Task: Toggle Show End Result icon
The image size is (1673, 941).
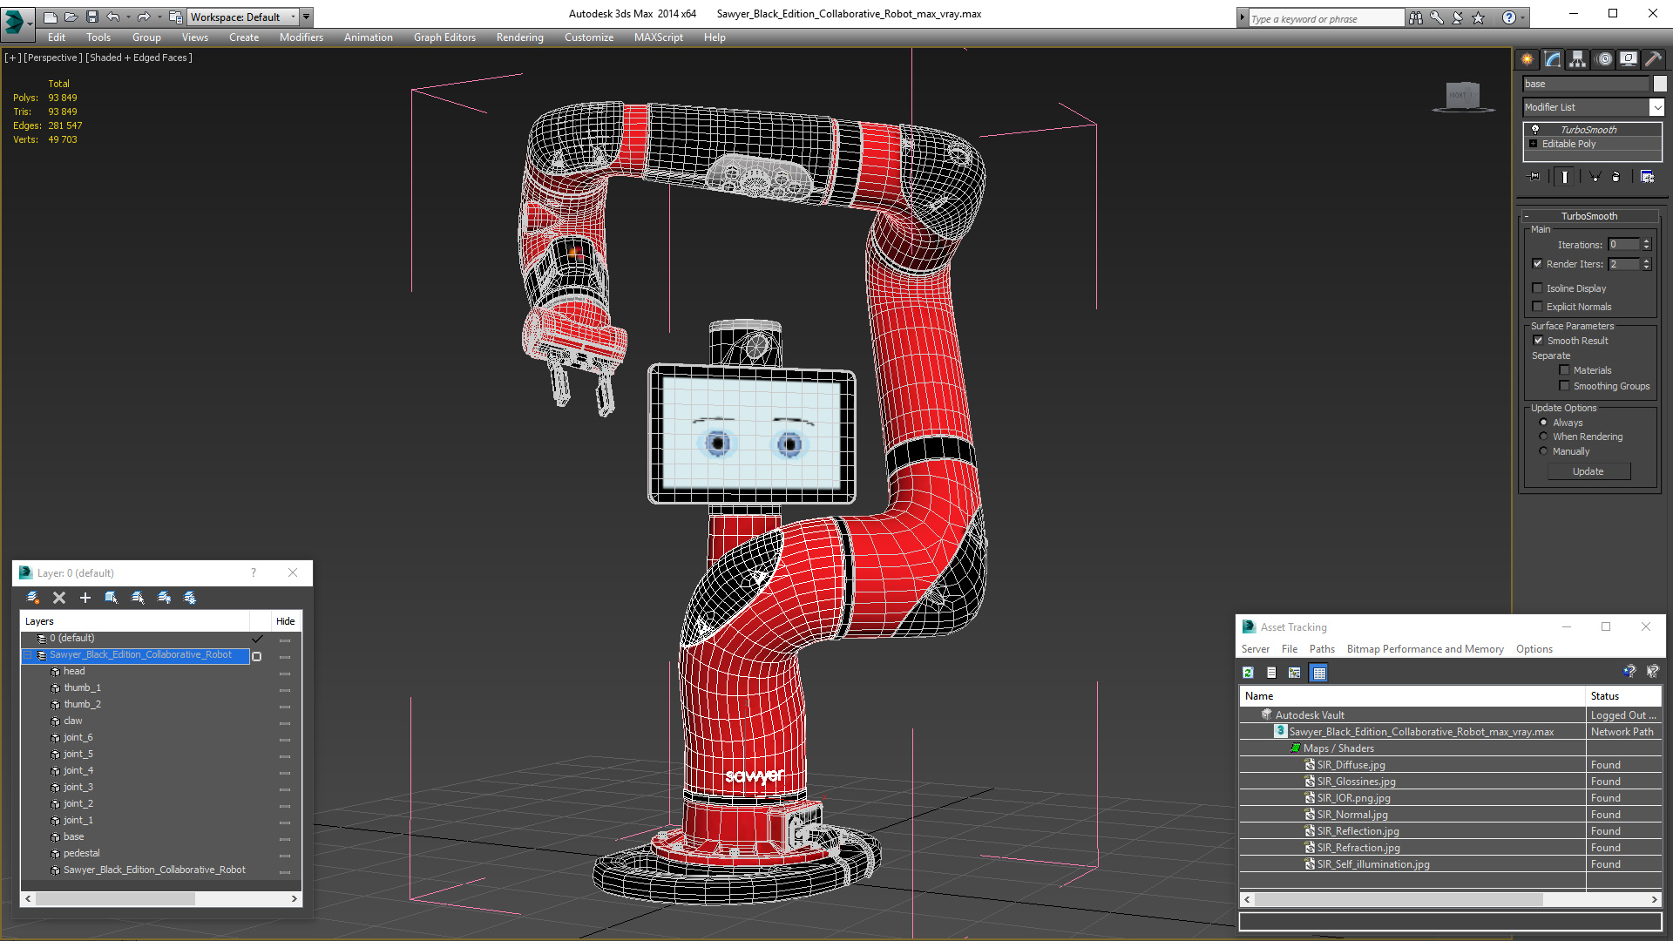Action: [x=1565, y=177]
